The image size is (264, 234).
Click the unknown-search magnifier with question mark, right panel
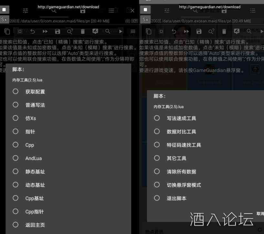(x=211, y=31)
